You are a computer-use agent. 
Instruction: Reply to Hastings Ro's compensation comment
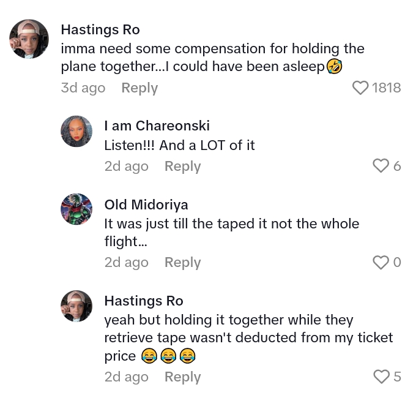point(139,88)
